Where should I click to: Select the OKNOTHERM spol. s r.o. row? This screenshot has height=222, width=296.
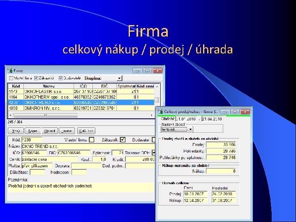click(81, 97)
